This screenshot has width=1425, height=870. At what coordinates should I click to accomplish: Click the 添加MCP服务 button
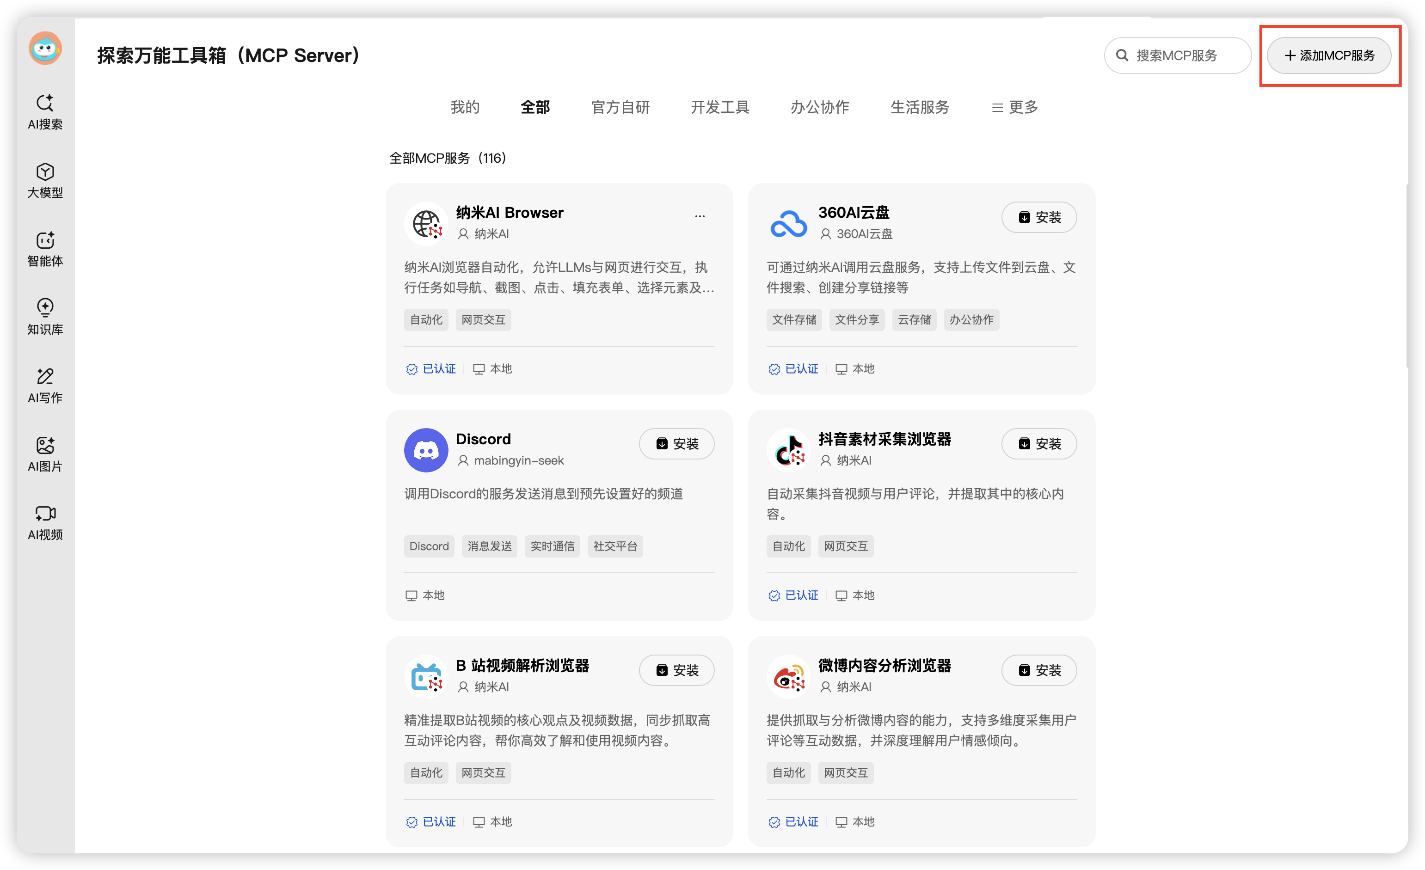[1329, 55]
